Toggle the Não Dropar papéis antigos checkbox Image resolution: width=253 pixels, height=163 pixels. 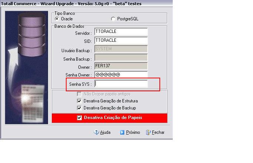click(x=79, y=94)
